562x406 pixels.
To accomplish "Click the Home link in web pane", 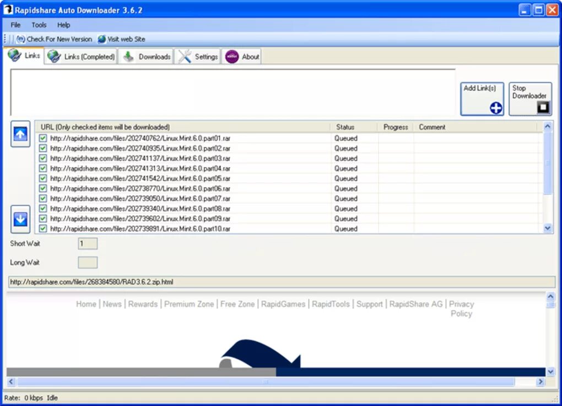I will pyautogui.click(x=86, y=304).
